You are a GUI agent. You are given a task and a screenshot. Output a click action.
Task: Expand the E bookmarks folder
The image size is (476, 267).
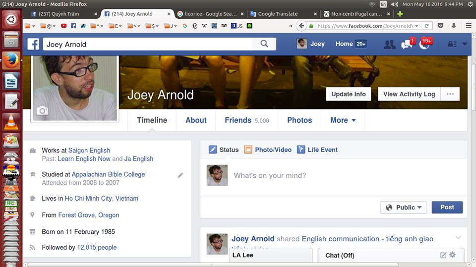pyautogui.click(x=115, y=26)
